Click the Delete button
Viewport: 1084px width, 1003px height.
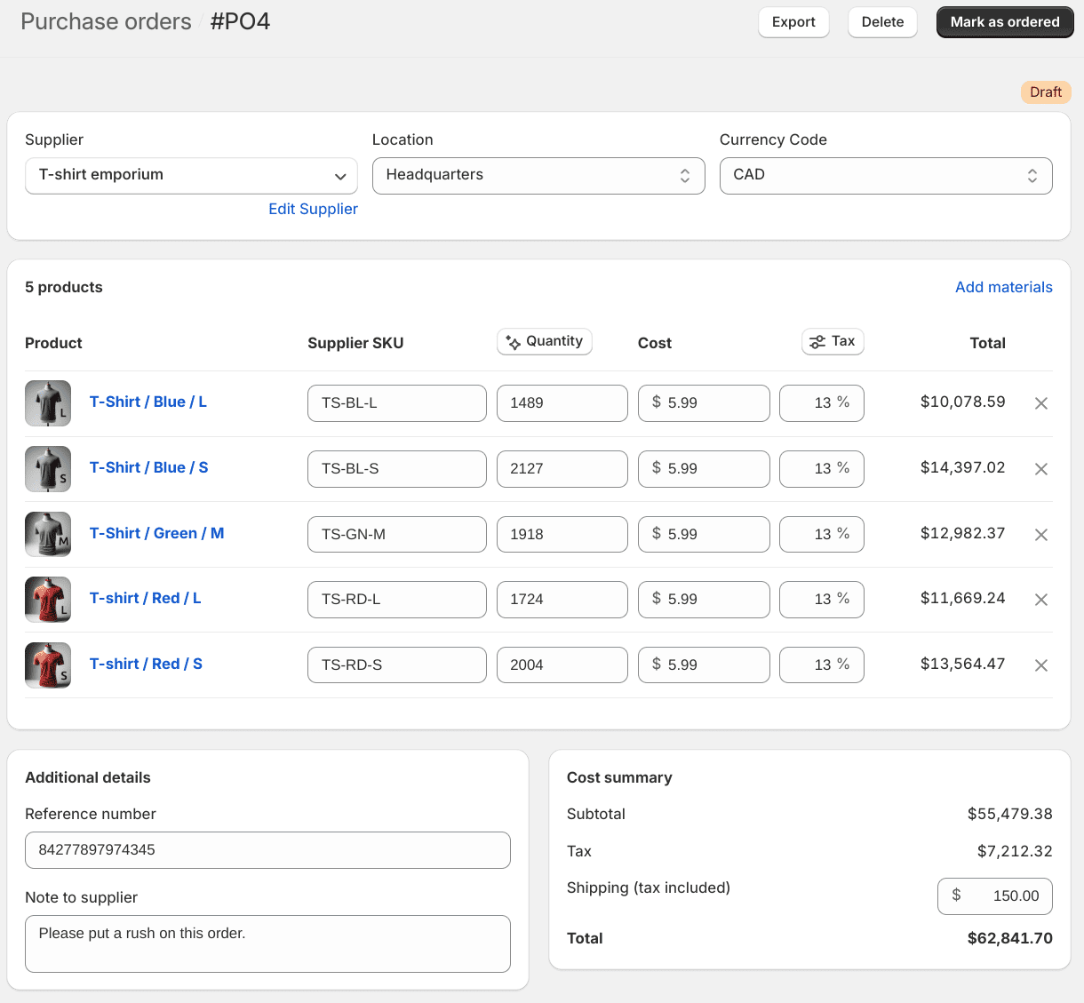pos(882,22)
